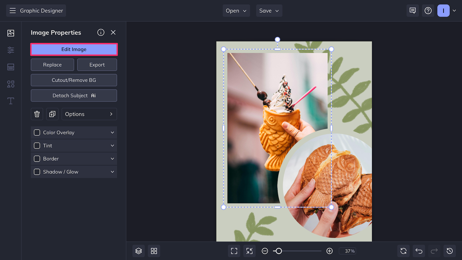Enable the Tint effect
Image resolution: width=462 pixels, height=260 pixels.
pos(37,146)
